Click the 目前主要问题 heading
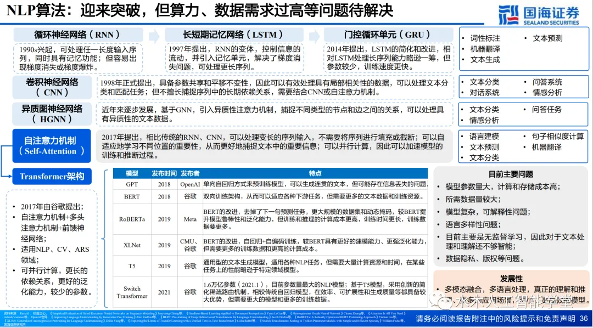 [511, 174]
